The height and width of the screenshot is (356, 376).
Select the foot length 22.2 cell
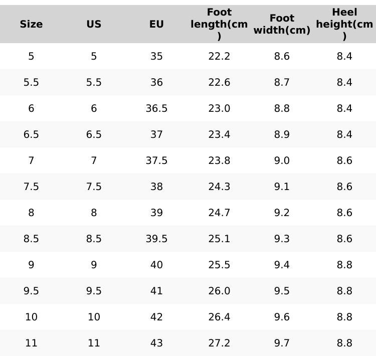click(219, 56)
